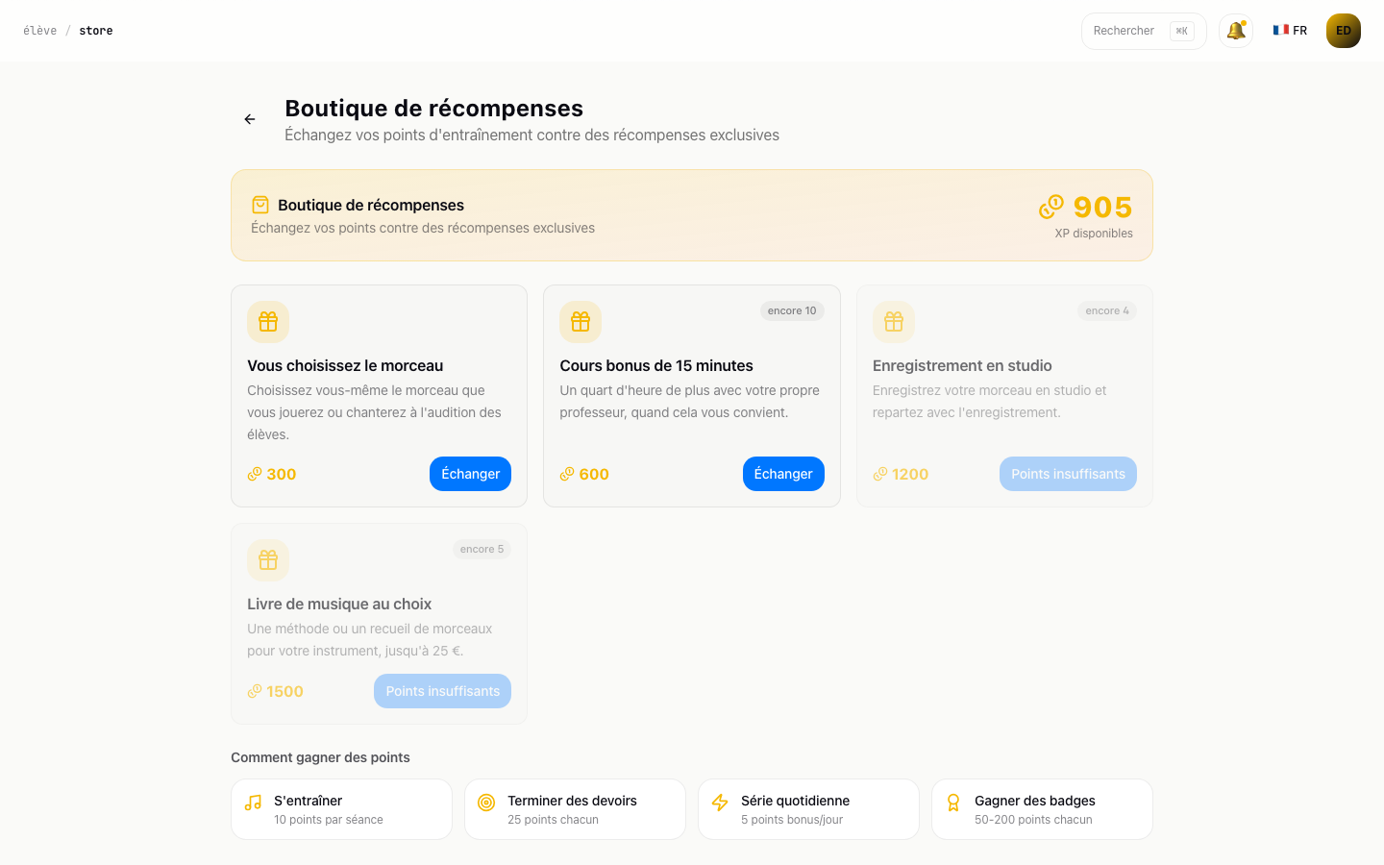The height and width of the screenshot is (865, 1384).
Task: Click the coin icon next to 1200
Action: click(880, 474)
